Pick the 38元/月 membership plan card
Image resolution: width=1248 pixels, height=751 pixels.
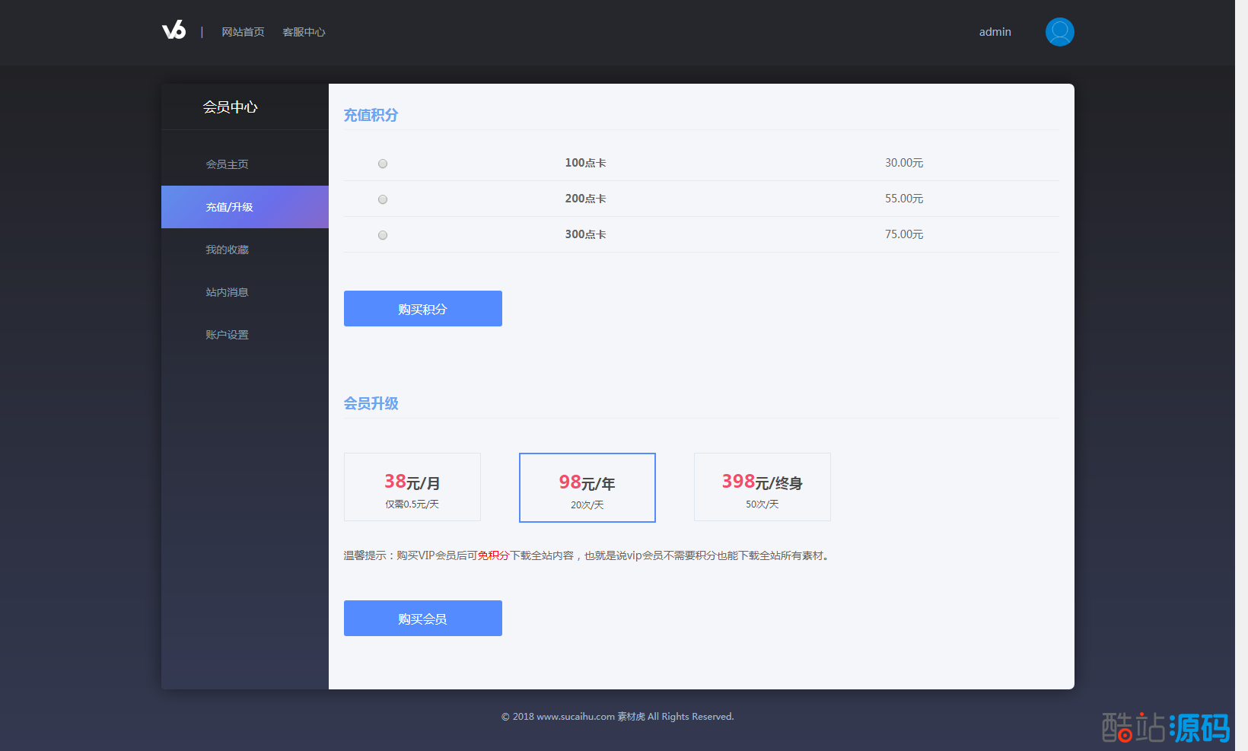point(412,487)
